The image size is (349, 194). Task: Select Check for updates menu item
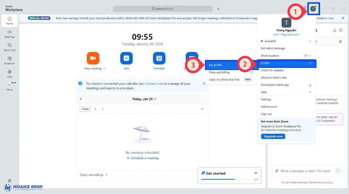(272, 70)
